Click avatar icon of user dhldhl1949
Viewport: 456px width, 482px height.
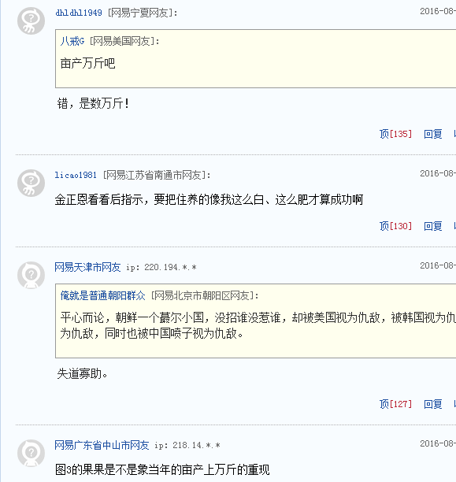[x=31, y=21]
